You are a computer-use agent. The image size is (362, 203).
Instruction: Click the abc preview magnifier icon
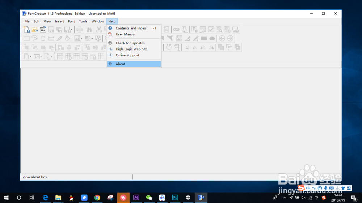[219, 30]
